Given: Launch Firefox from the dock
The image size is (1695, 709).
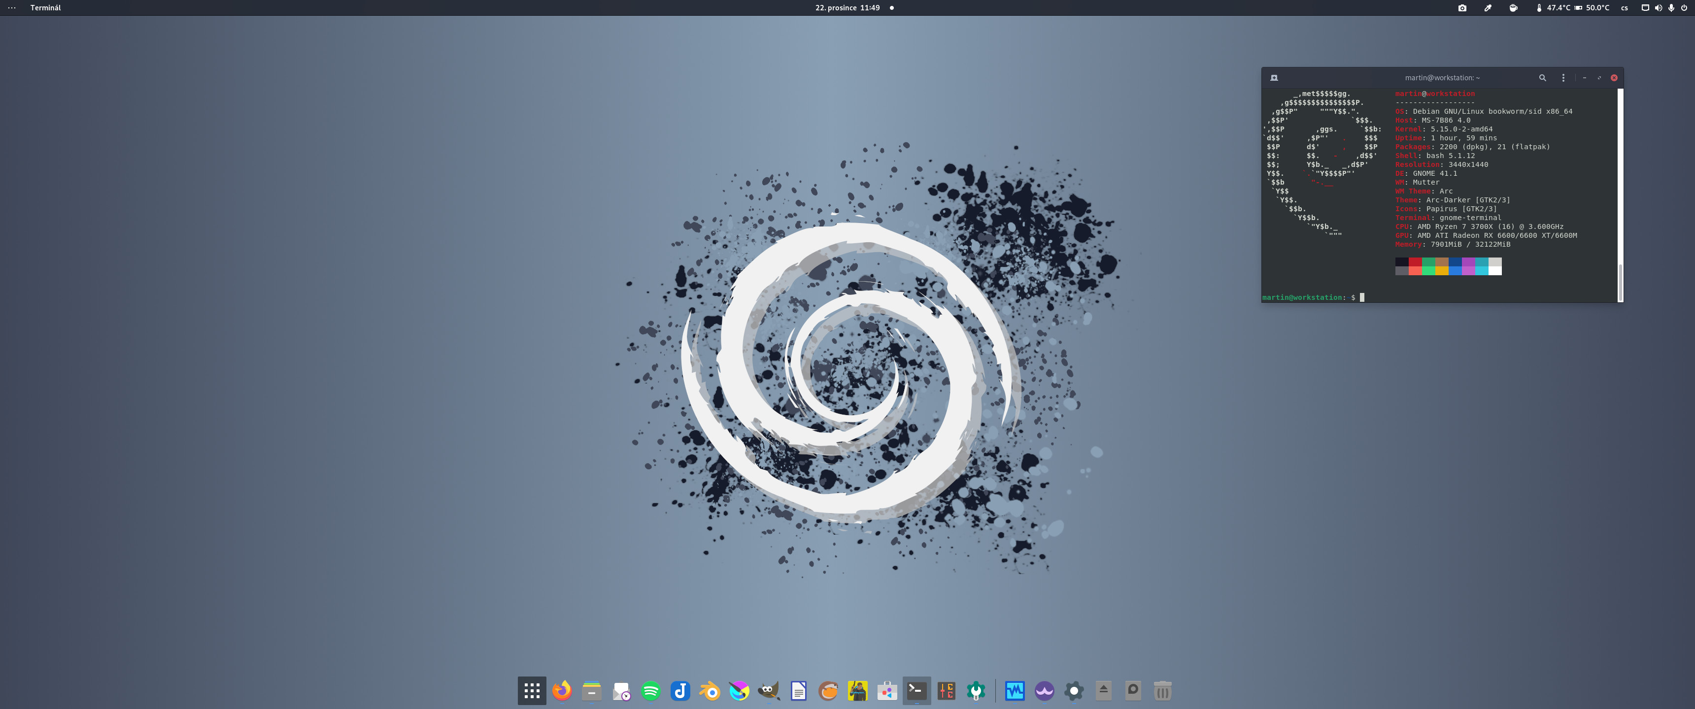Looking at the screenshot, I should [x=562, y=691].
